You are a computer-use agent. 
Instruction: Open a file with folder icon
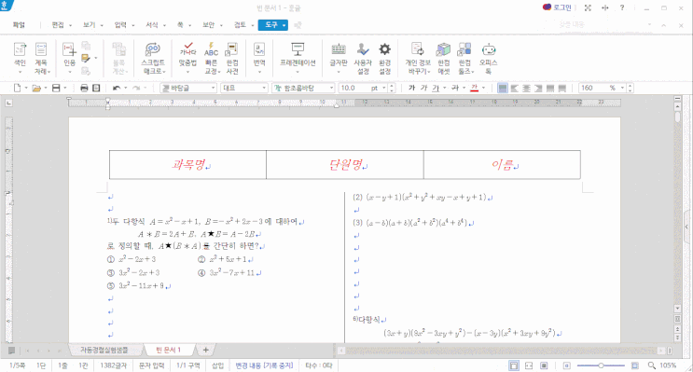pyautogui.click(x=36, y=88)
